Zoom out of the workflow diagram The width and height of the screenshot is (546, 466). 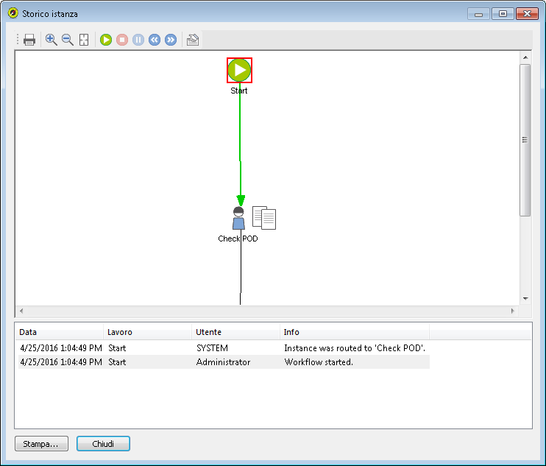pos(68,40)
